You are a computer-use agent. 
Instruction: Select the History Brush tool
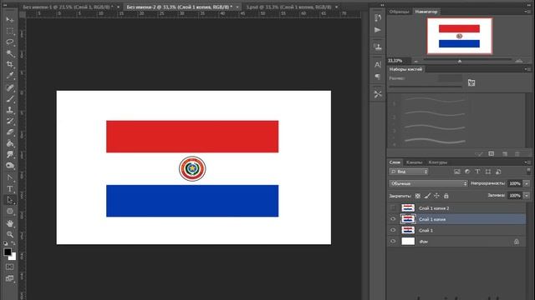pos(10,122)
